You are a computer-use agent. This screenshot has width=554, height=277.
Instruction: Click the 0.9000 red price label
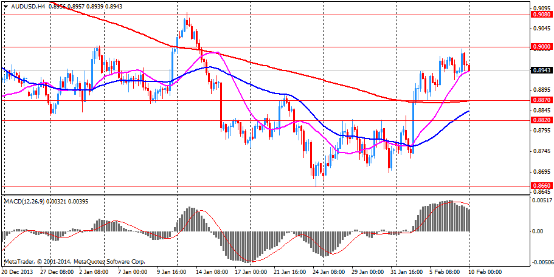coord(541,47)
